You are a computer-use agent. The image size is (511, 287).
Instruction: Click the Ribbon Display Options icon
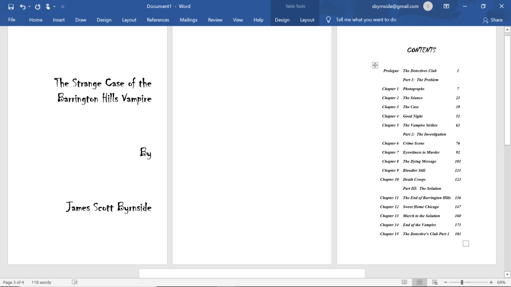[x=447, y=6]
